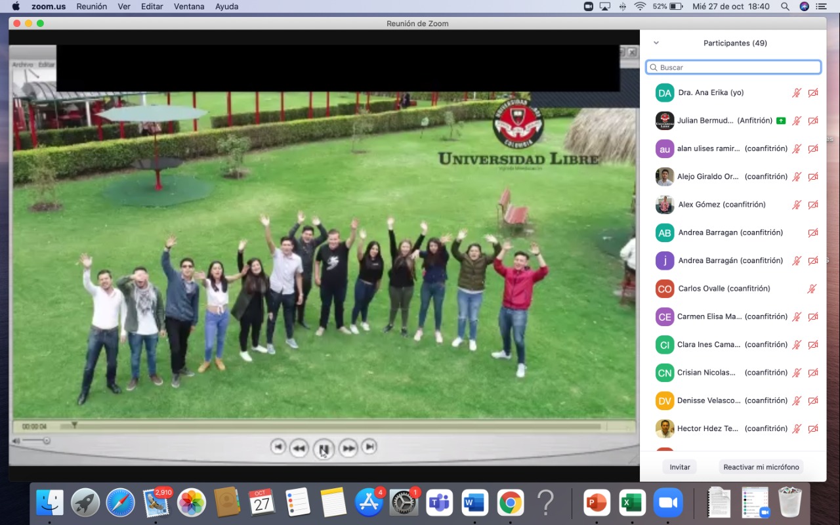Click Carmen Elisa's camera-off icon
Screen dimensions: 840x525
click(813, 316)
